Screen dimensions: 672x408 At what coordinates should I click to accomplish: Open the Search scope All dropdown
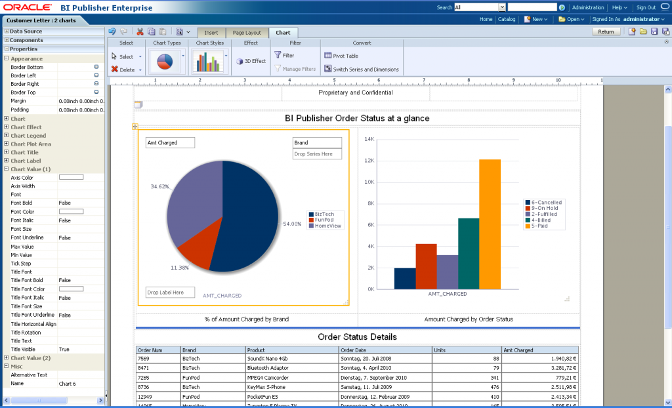click(502, 7)
